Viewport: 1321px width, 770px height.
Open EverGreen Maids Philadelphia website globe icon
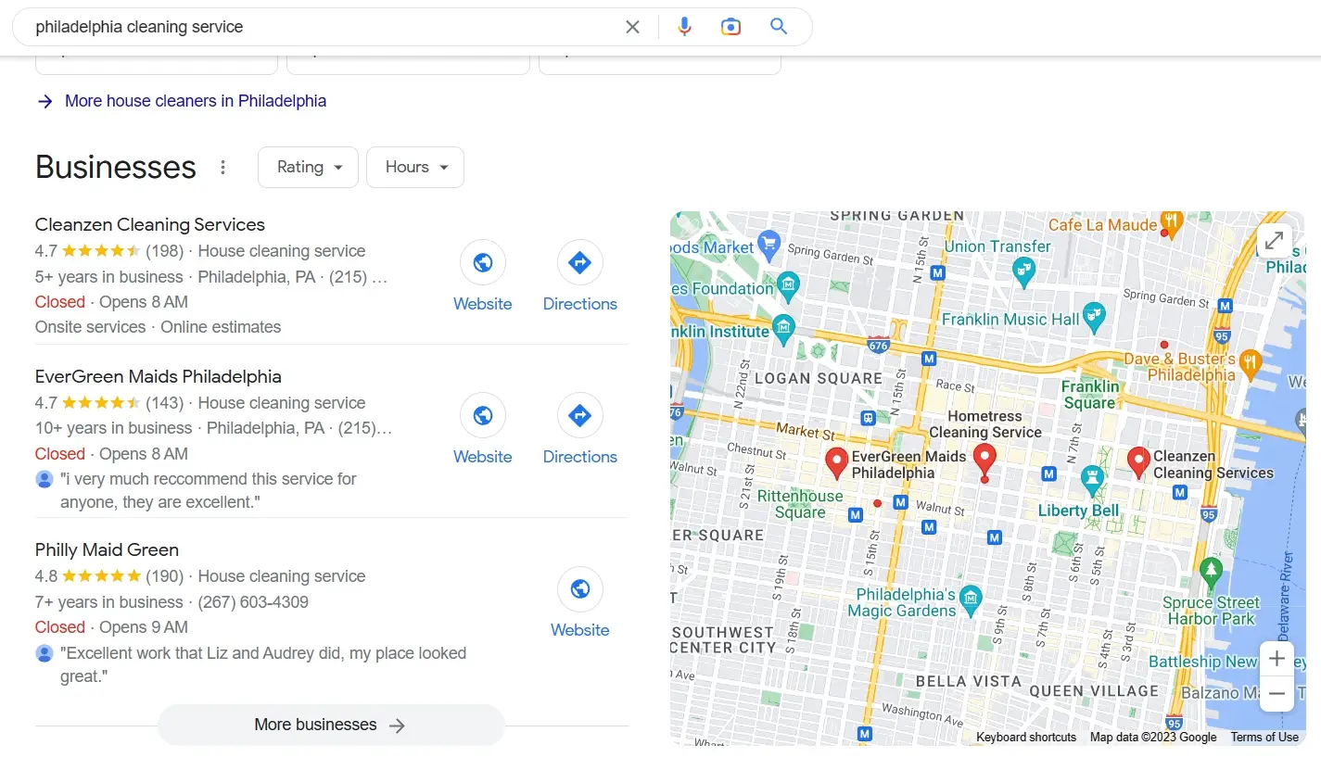pyautogui.click(x=483, y=416)
